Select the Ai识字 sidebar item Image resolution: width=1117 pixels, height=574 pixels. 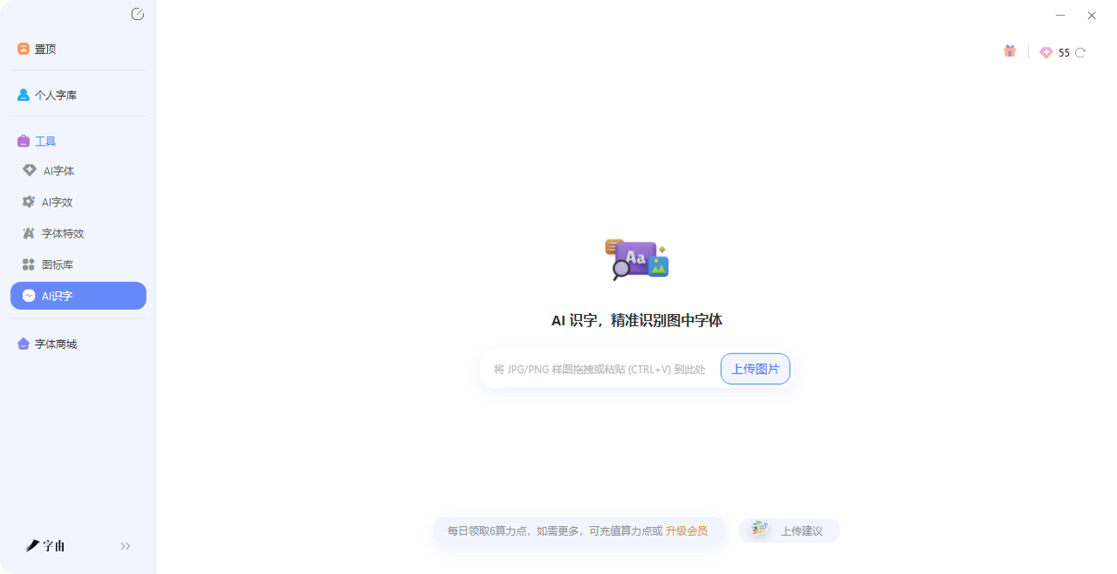point(78,296)
